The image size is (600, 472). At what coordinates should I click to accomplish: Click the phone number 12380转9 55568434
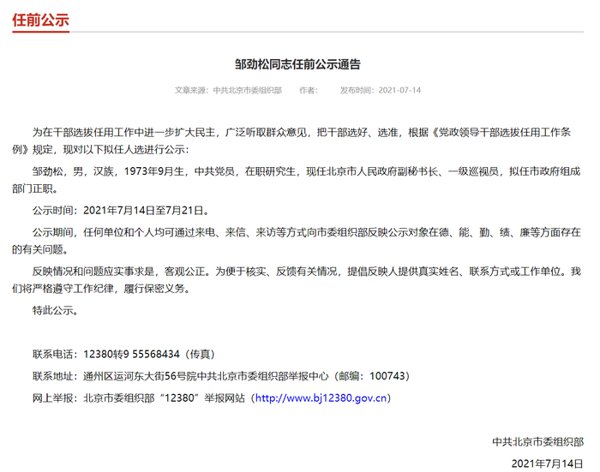point(131,354)
